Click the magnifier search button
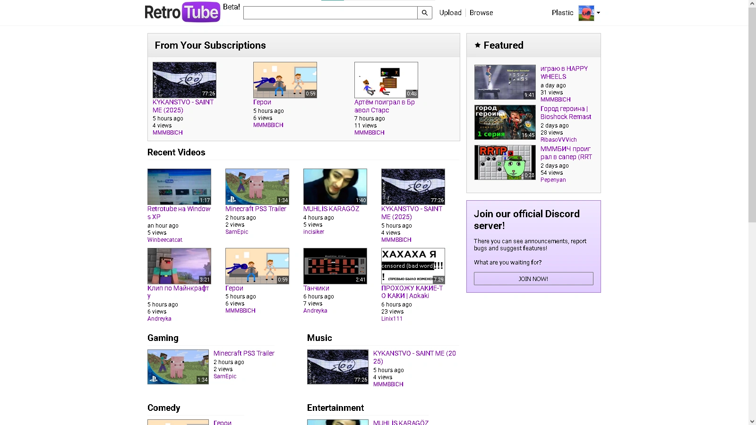This screenshot has width=756, height=425. pos(425,13)
